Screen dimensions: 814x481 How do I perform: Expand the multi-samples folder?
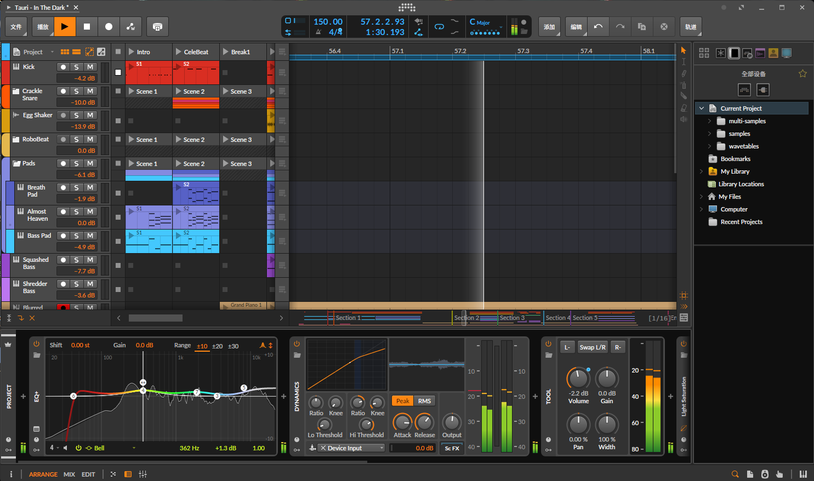click(x=709, y=121)
